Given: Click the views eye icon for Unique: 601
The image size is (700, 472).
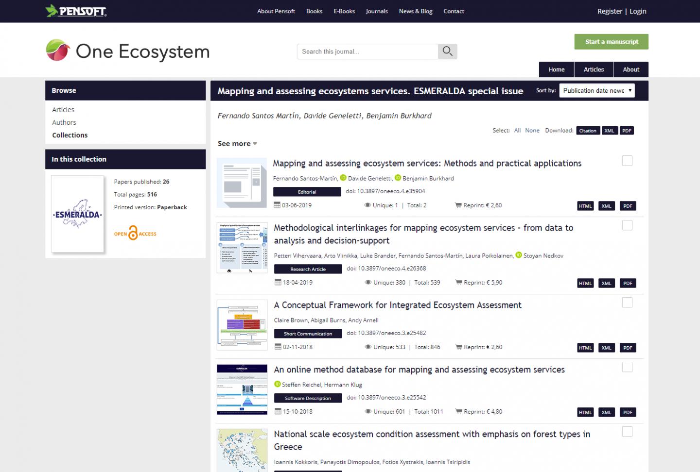Looking at the screenshot, I should click(368, 411).
